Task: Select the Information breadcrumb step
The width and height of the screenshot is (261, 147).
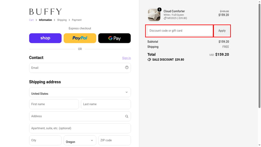Action: [x=45, y=20]
